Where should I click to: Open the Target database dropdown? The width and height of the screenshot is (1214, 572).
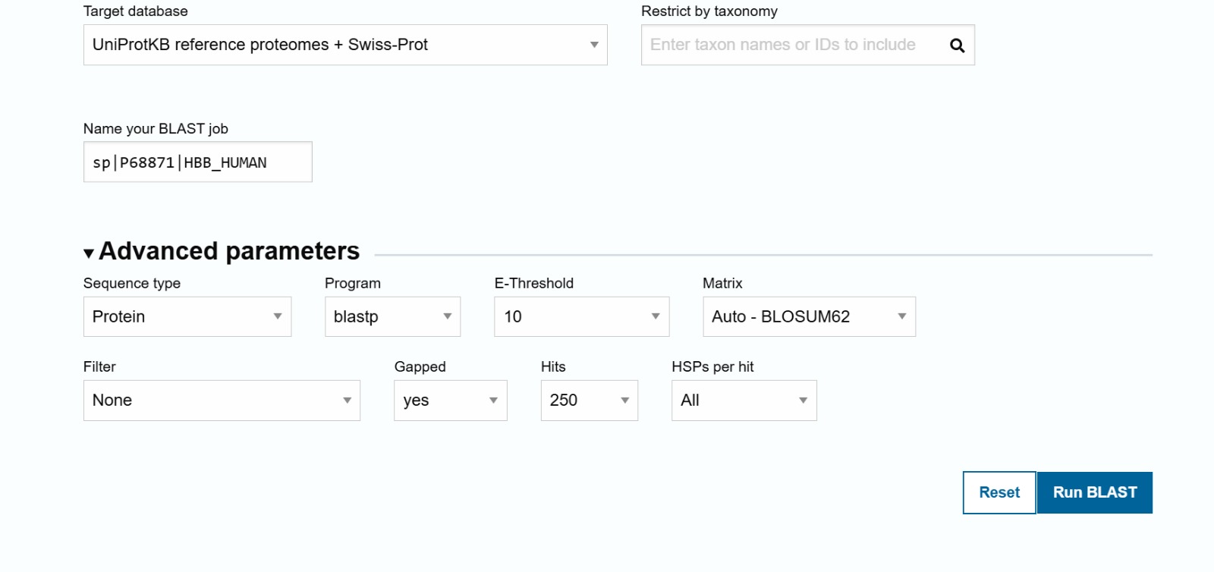coord(344,45)
